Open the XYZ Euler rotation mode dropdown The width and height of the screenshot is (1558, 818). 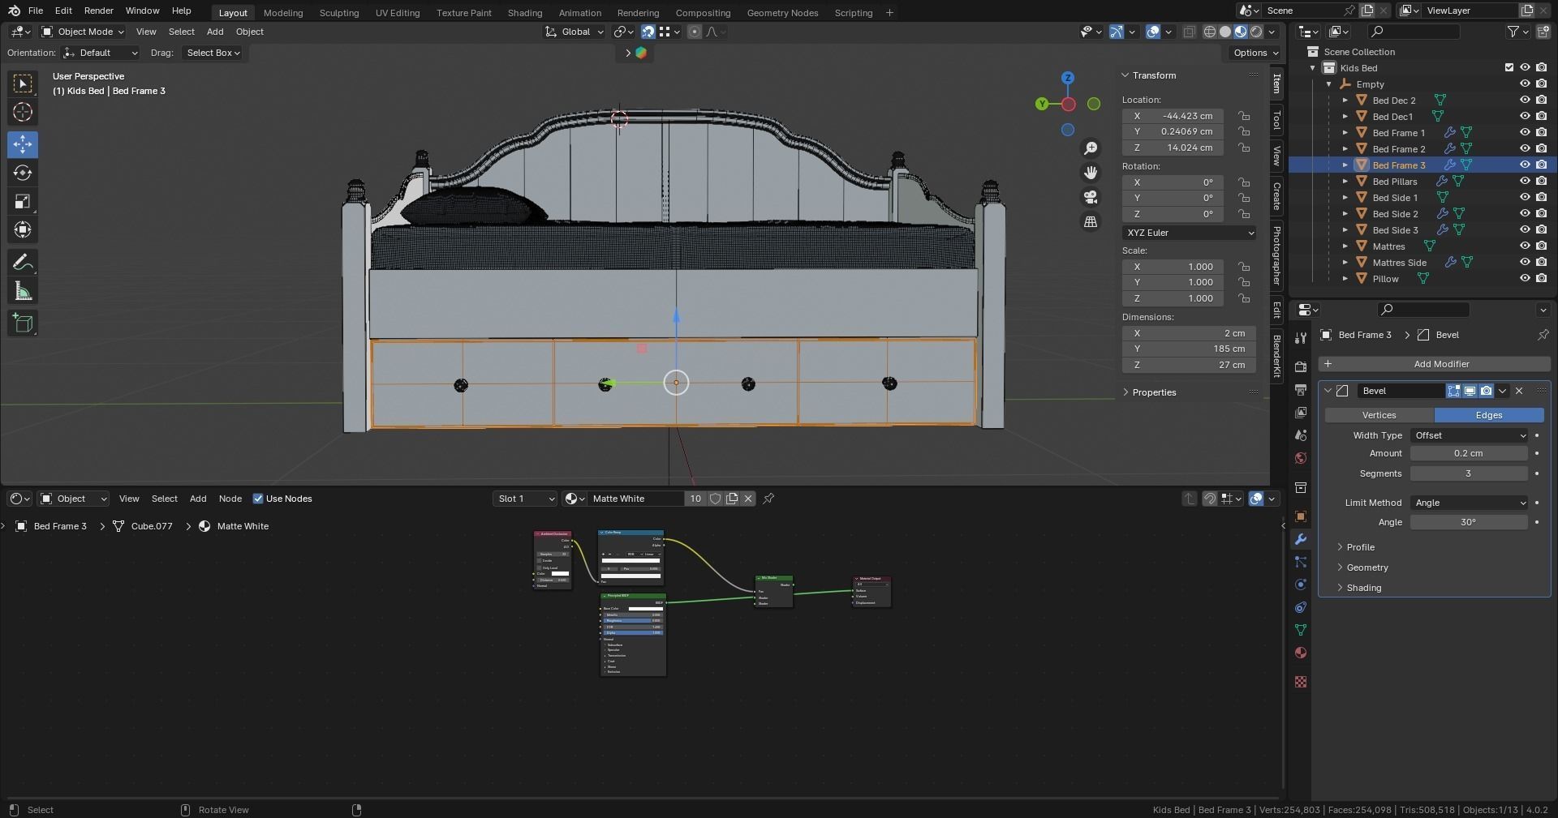(1189, 233)
